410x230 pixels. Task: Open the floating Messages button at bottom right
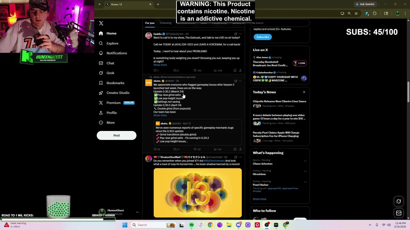click(399, 213)
